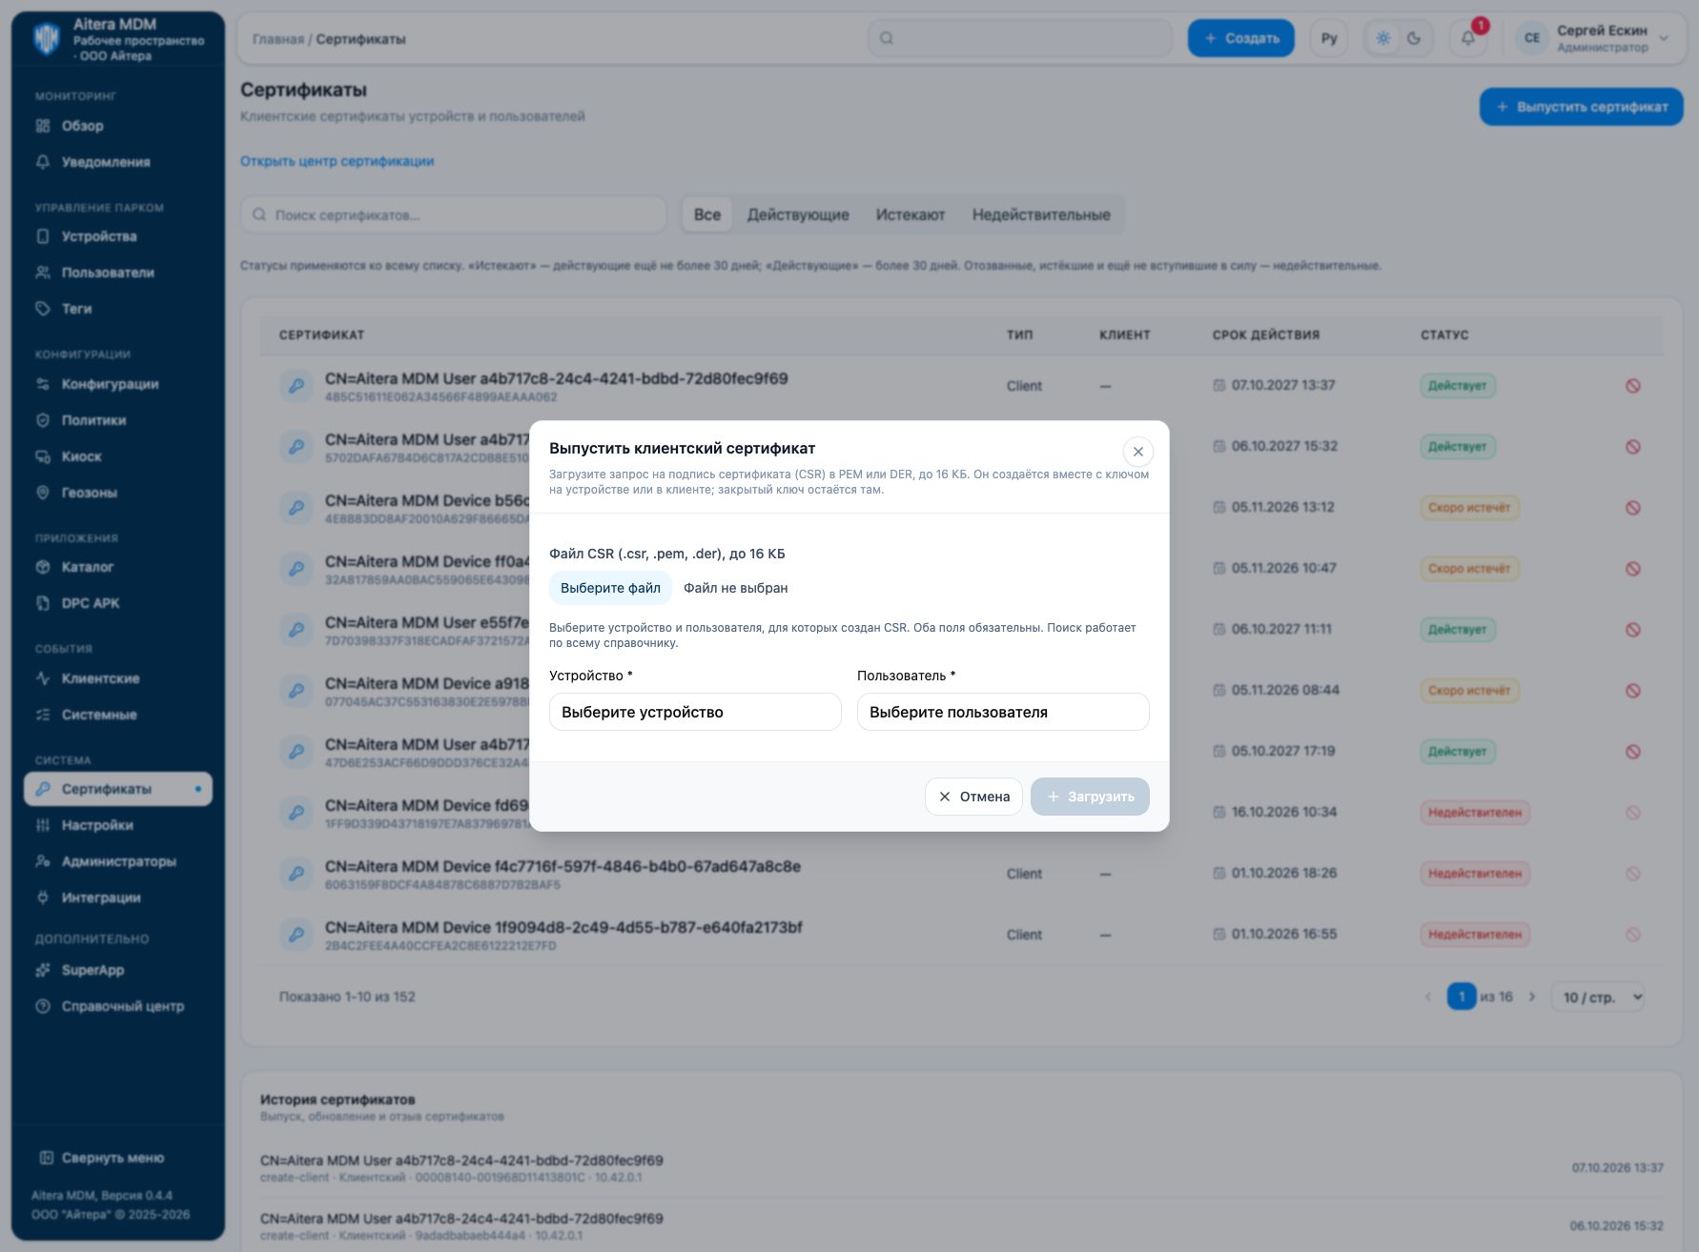Screen dimensions: 1699x1252
Task: Open the Открыть центр сертификации link
Action: (337, 161)
